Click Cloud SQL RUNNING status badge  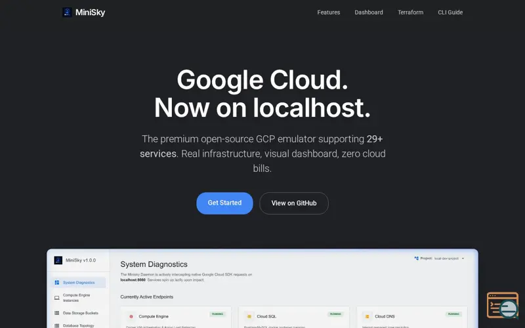pyautogui.click(x=335, y=314)
